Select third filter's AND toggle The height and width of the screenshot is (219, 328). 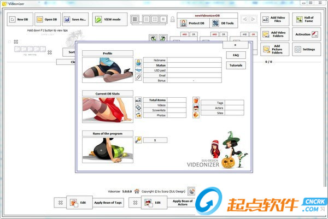245,34
